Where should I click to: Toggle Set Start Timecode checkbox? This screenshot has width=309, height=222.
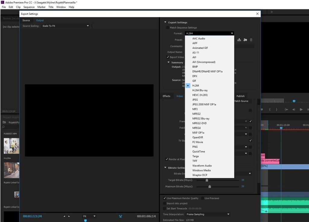point(164,208)
